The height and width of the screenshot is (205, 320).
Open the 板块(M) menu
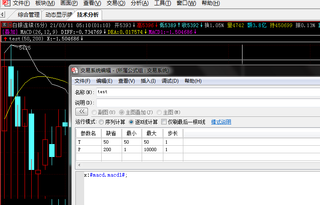(x=45, y=3)
